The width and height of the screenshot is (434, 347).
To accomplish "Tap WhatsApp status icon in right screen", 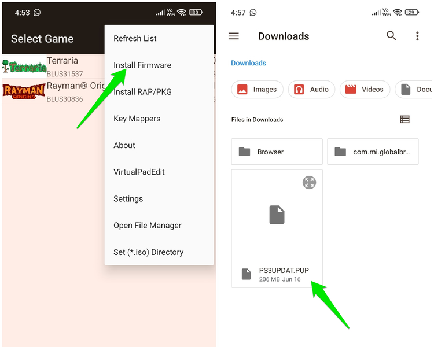I will [253, 13].
